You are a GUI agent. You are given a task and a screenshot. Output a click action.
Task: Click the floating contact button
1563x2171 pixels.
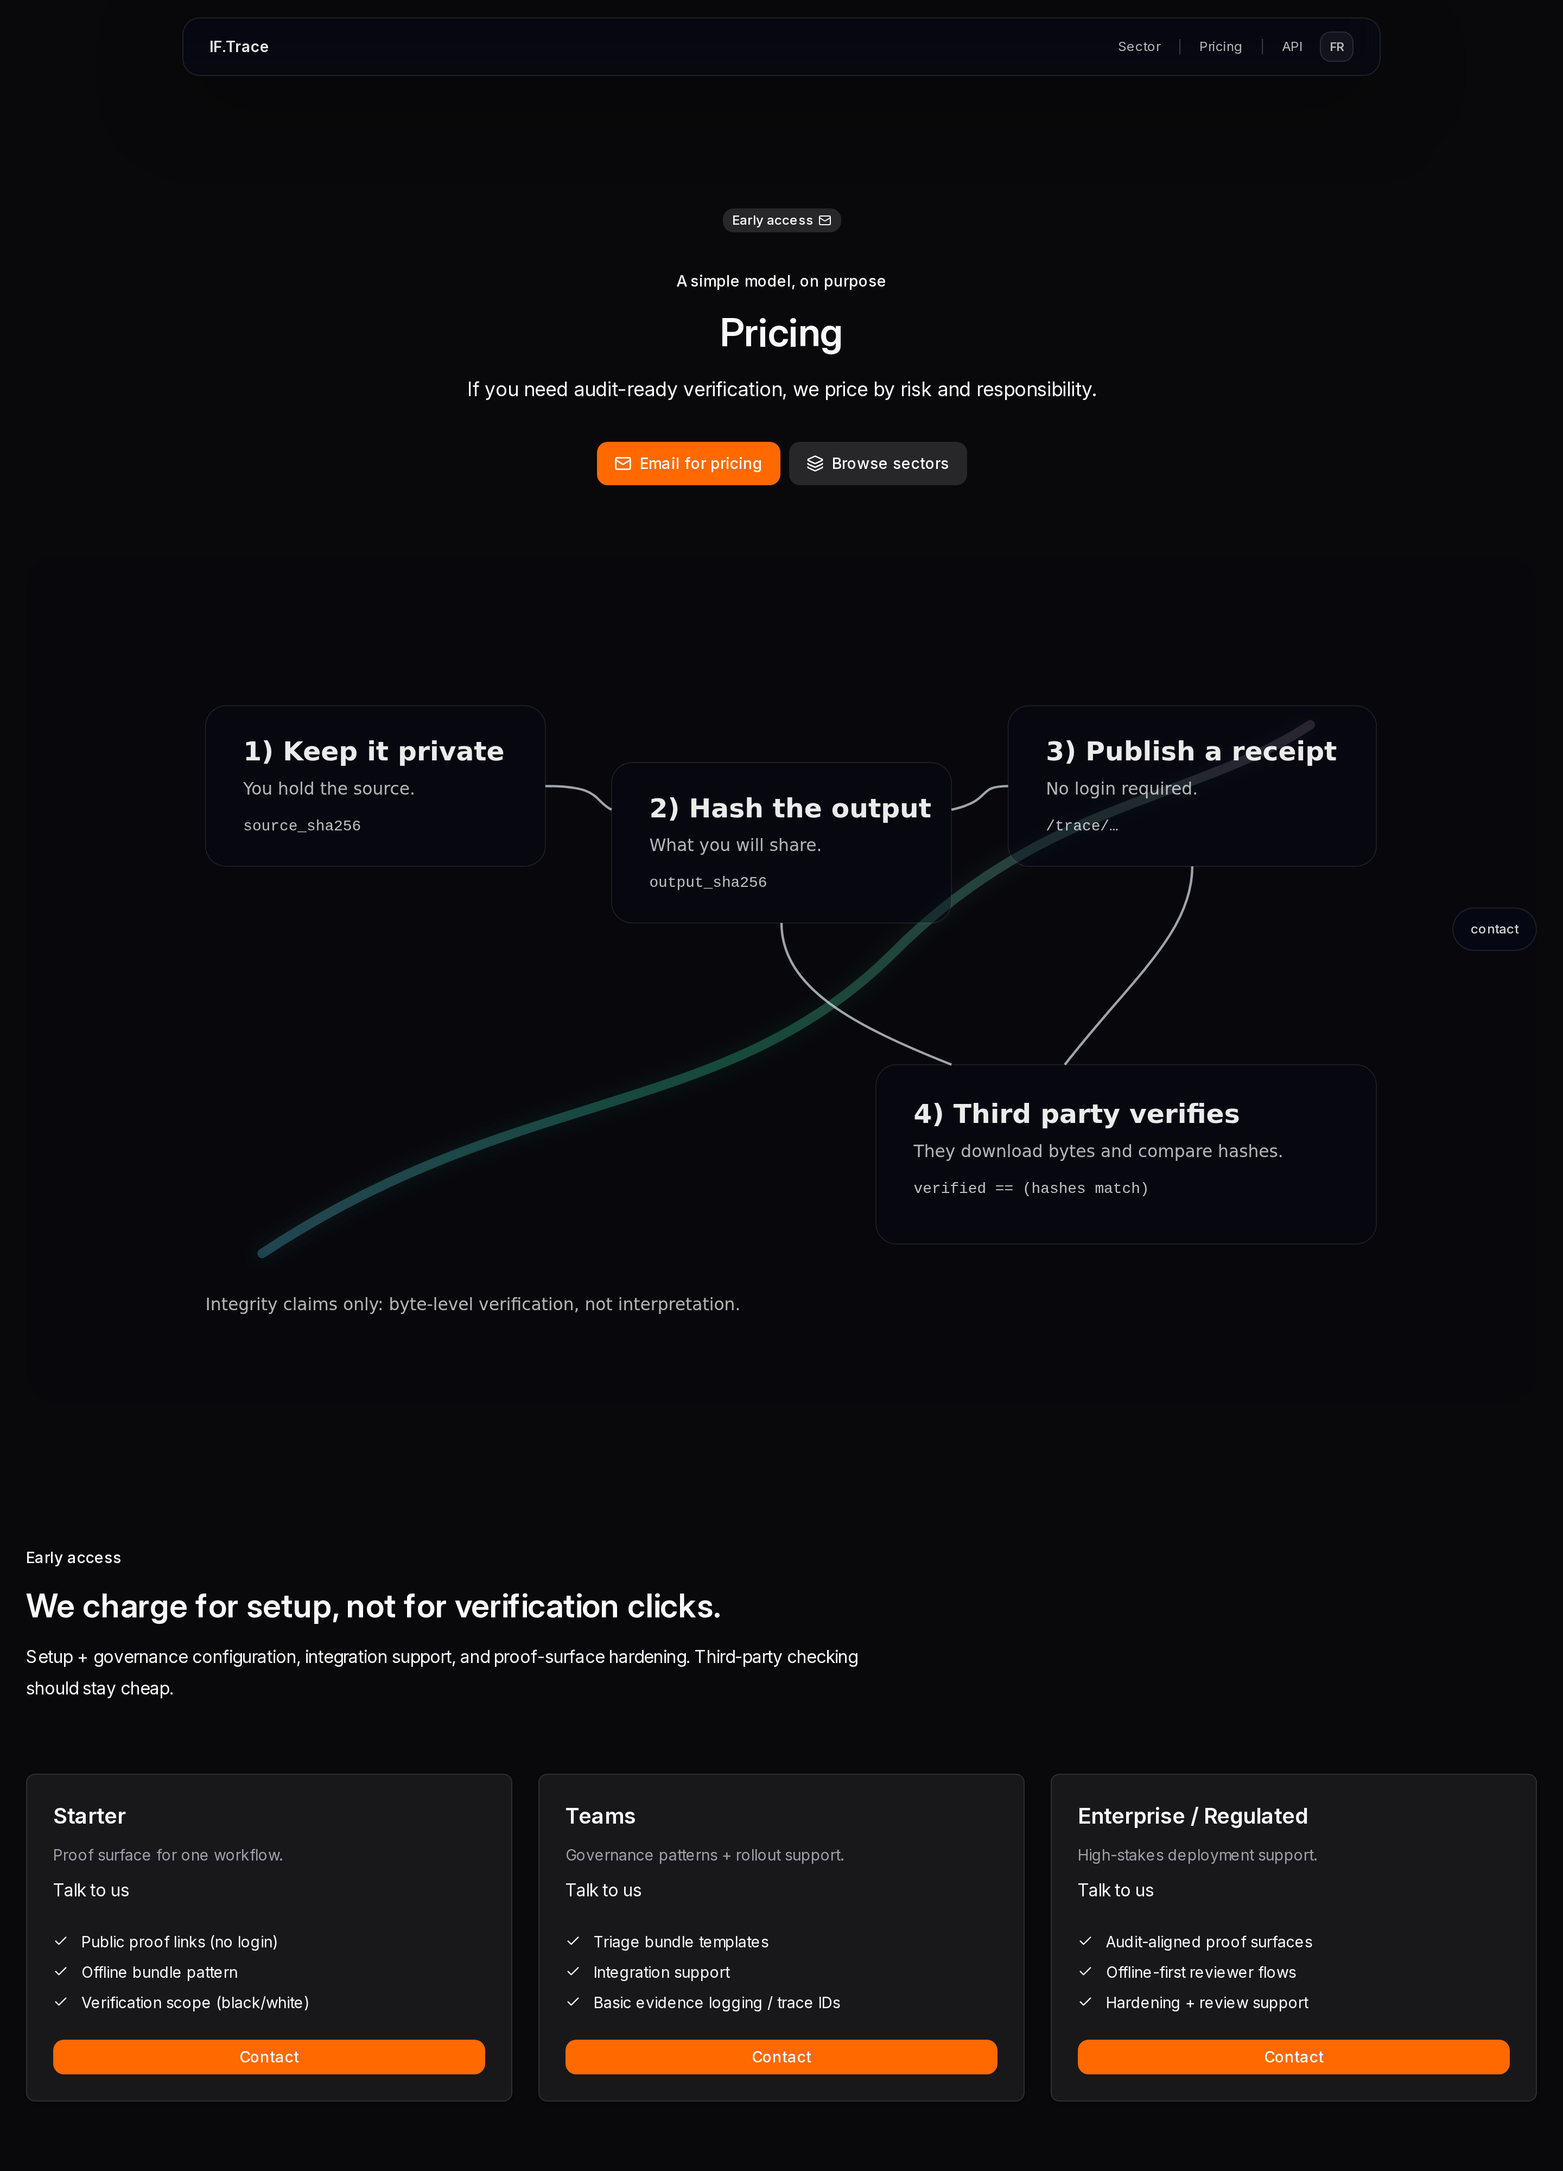[x=1493, y=929]
